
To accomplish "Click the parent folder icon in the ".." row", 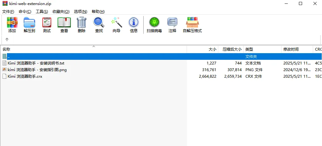I will tap(4, 56).
